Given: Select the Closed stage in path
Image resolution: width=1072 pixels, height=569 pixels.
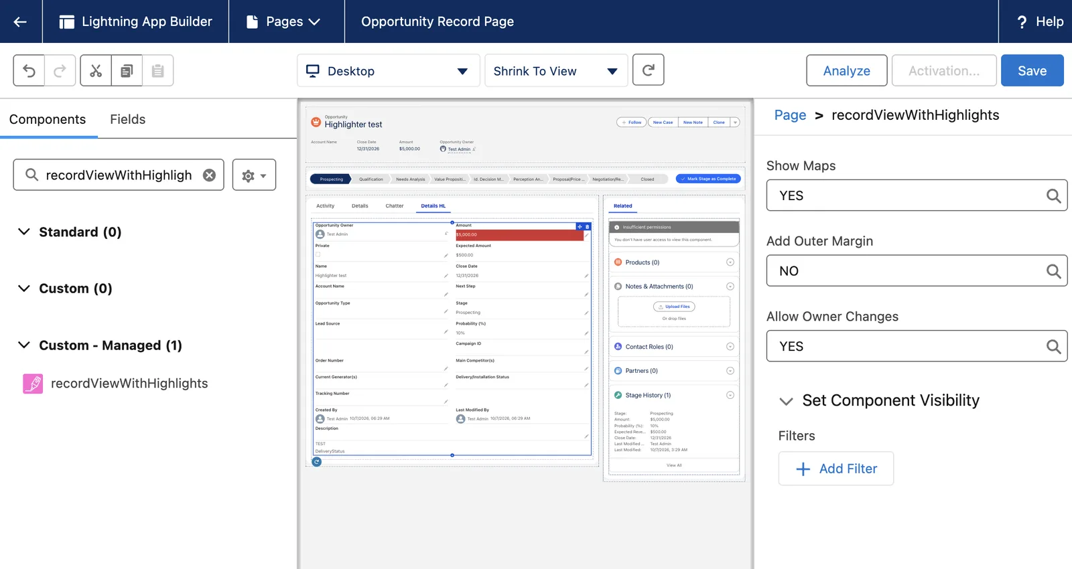Looking at the screenshot, I should pos(647,179).
